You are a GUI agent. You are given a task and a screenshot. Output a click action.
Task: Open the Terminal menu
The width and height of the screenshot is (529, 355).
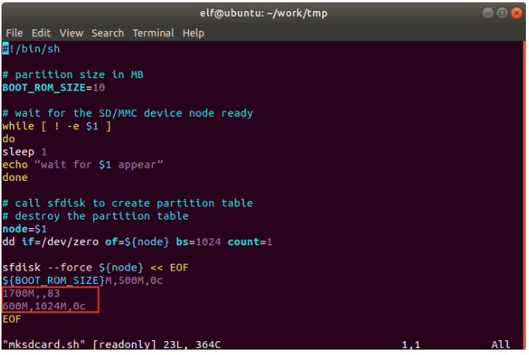tap(153, 33)
